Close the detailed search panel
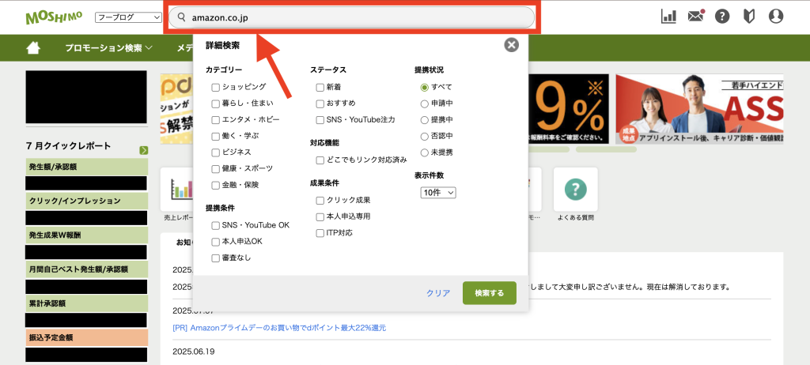The image size is (810, 365). pyautogui.click(x=511, y=45)
